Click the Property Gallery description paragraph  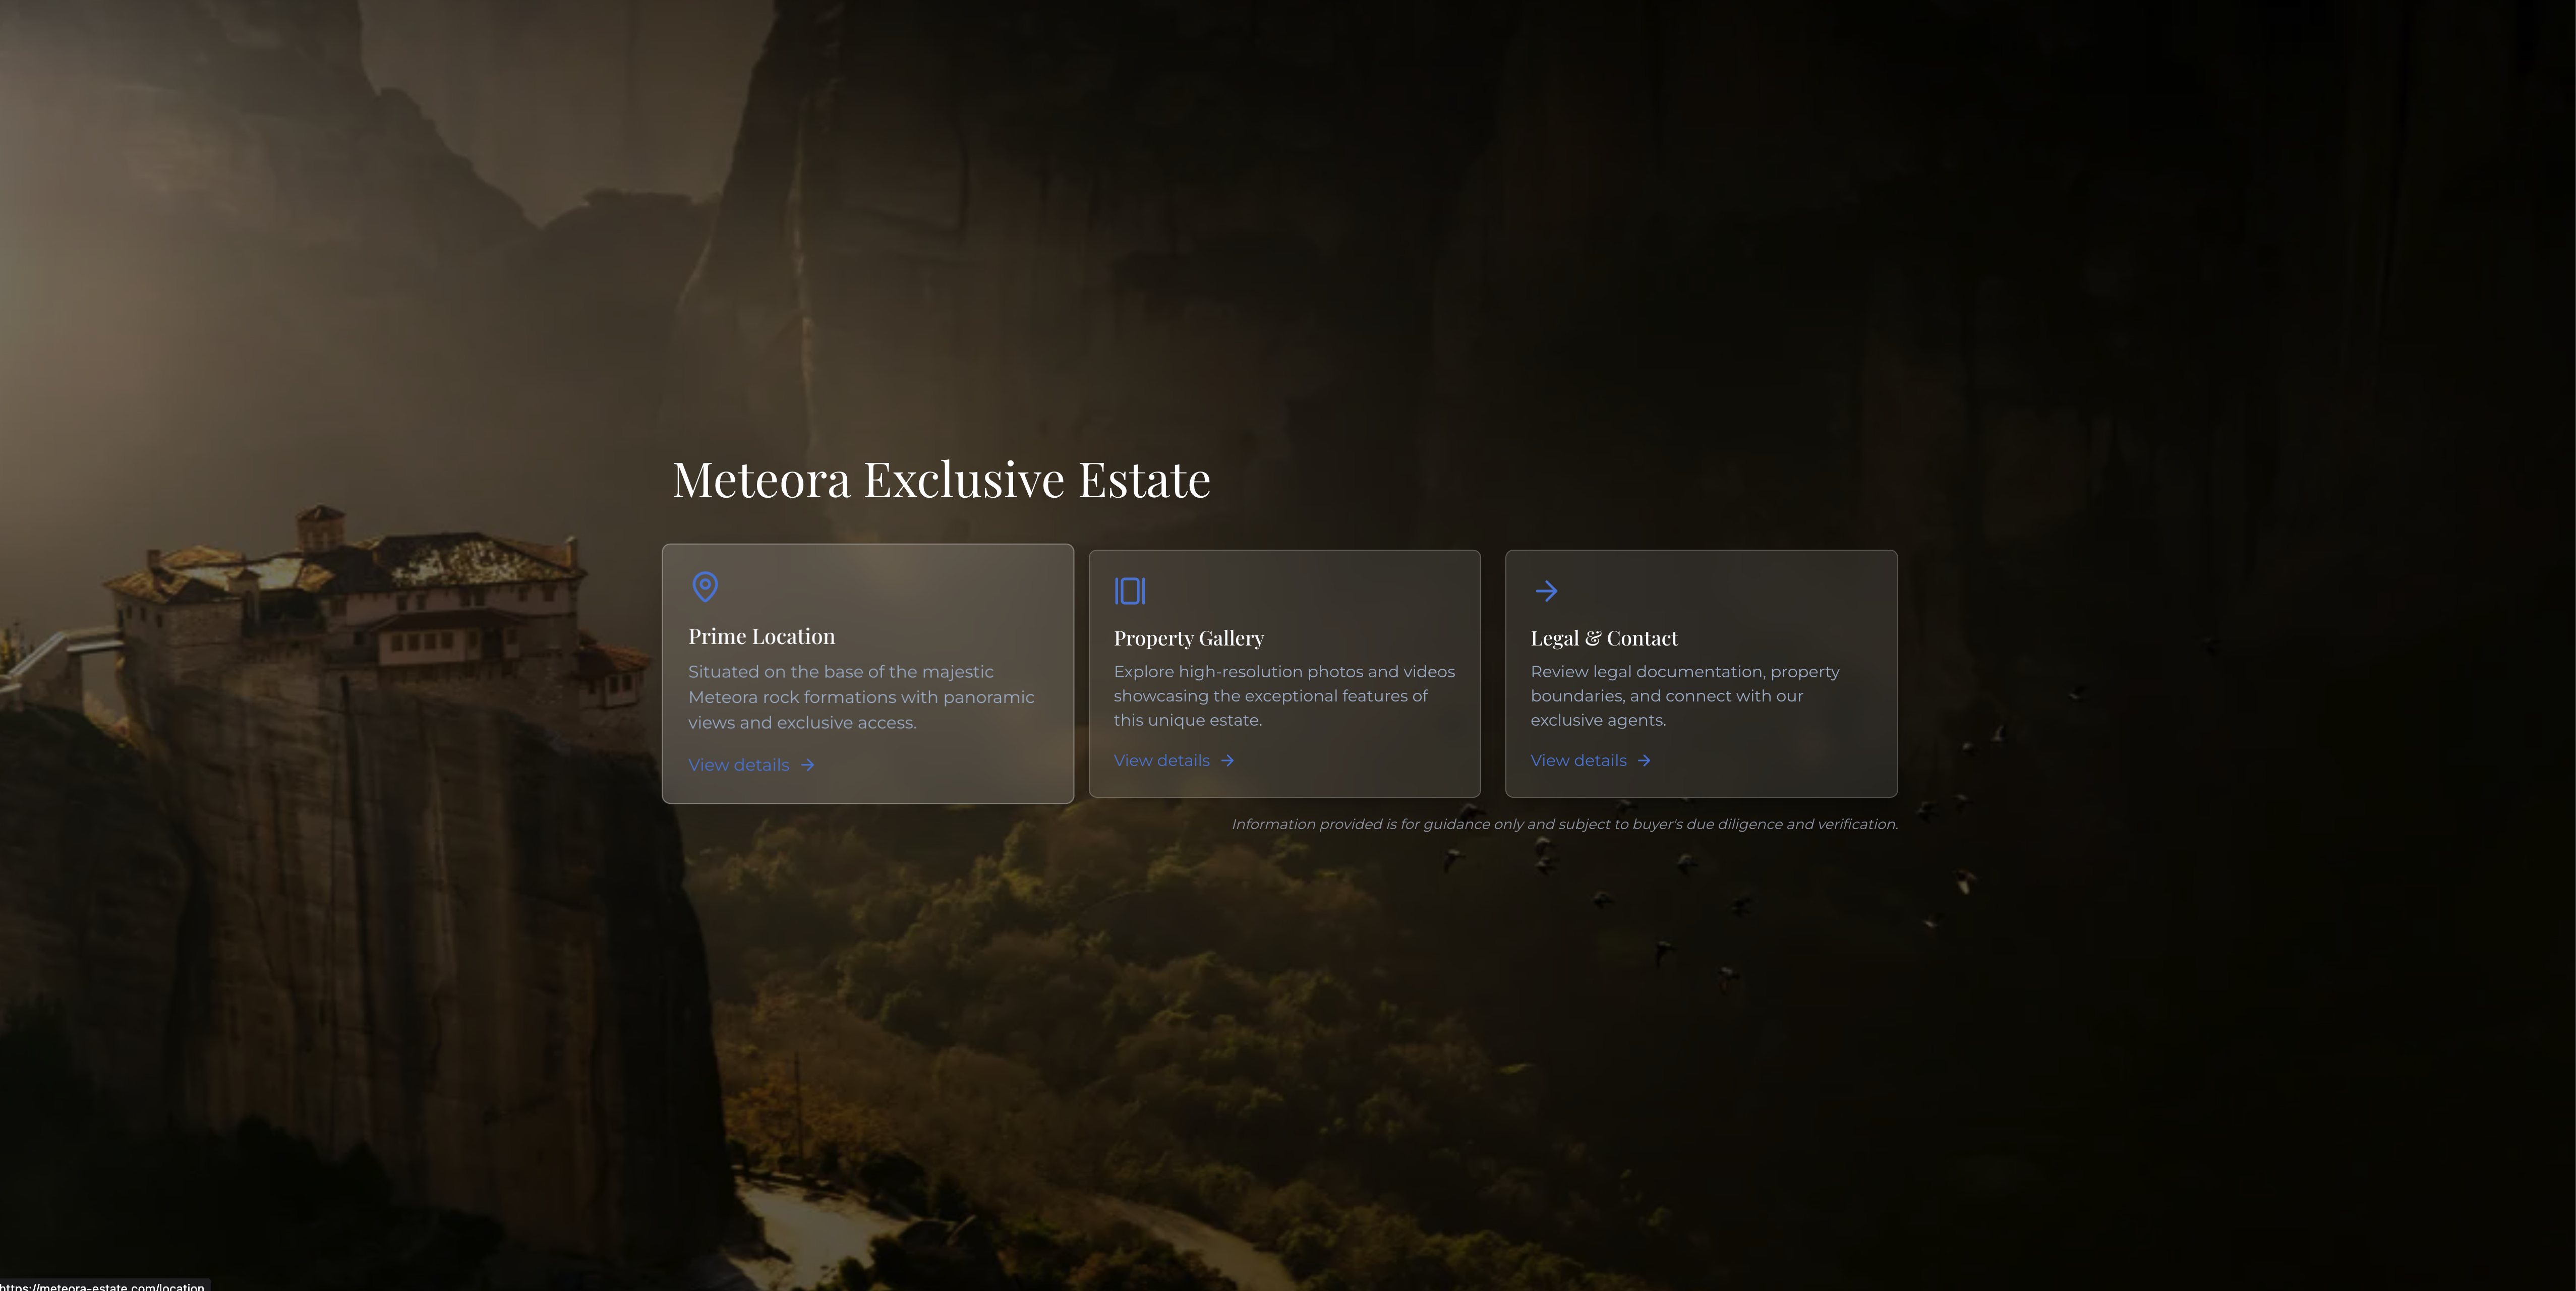pos(1284,696)
